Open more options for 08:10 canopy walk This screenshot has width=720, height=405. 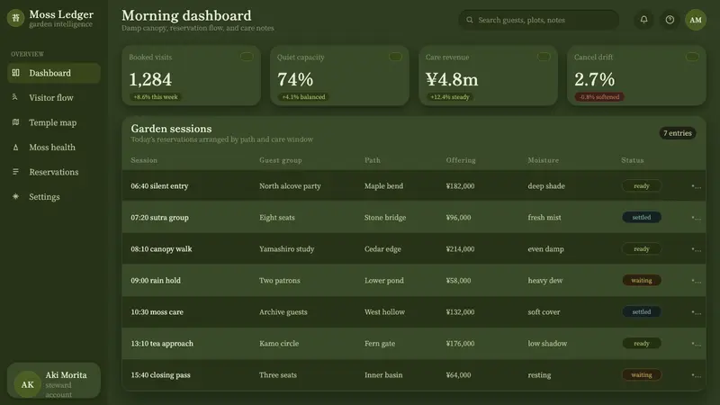(696, 249)
